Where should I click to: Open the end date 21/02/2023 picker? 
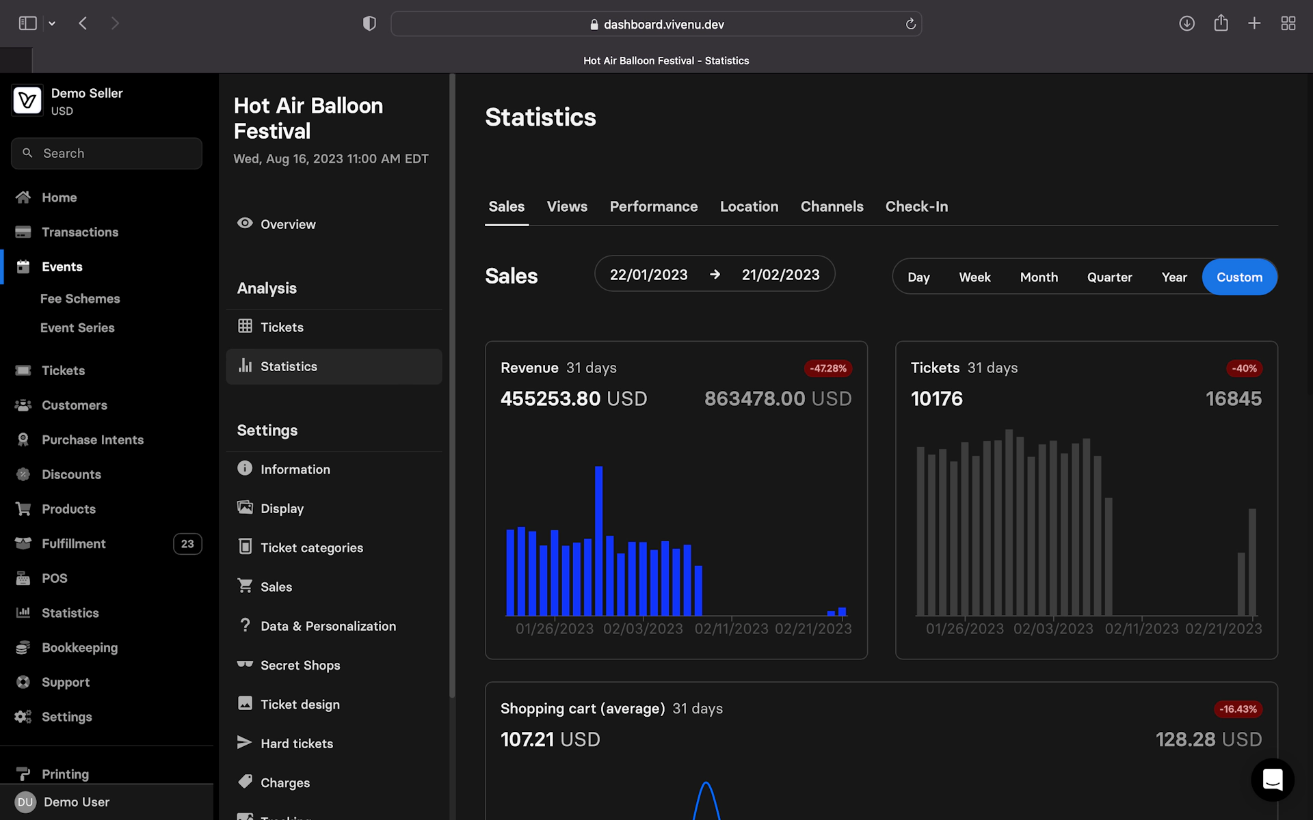pos(780,275)
